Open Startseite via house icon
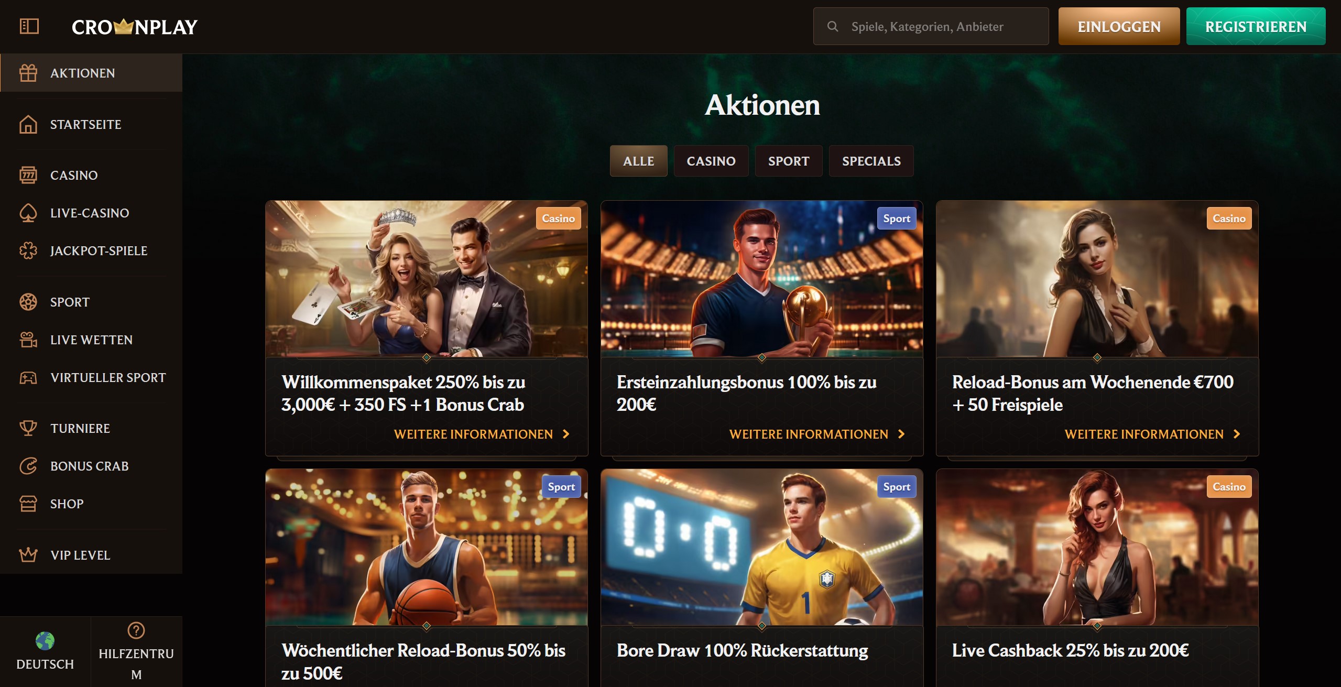Image resolution: width=1341 pixels, height=687 pixels. [28, 125]
